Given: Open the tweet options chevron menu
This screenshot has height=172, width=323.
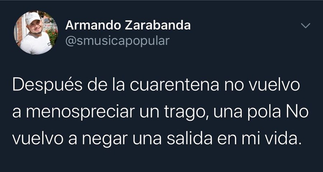Looking at the screenshot, I should (305, 26).
